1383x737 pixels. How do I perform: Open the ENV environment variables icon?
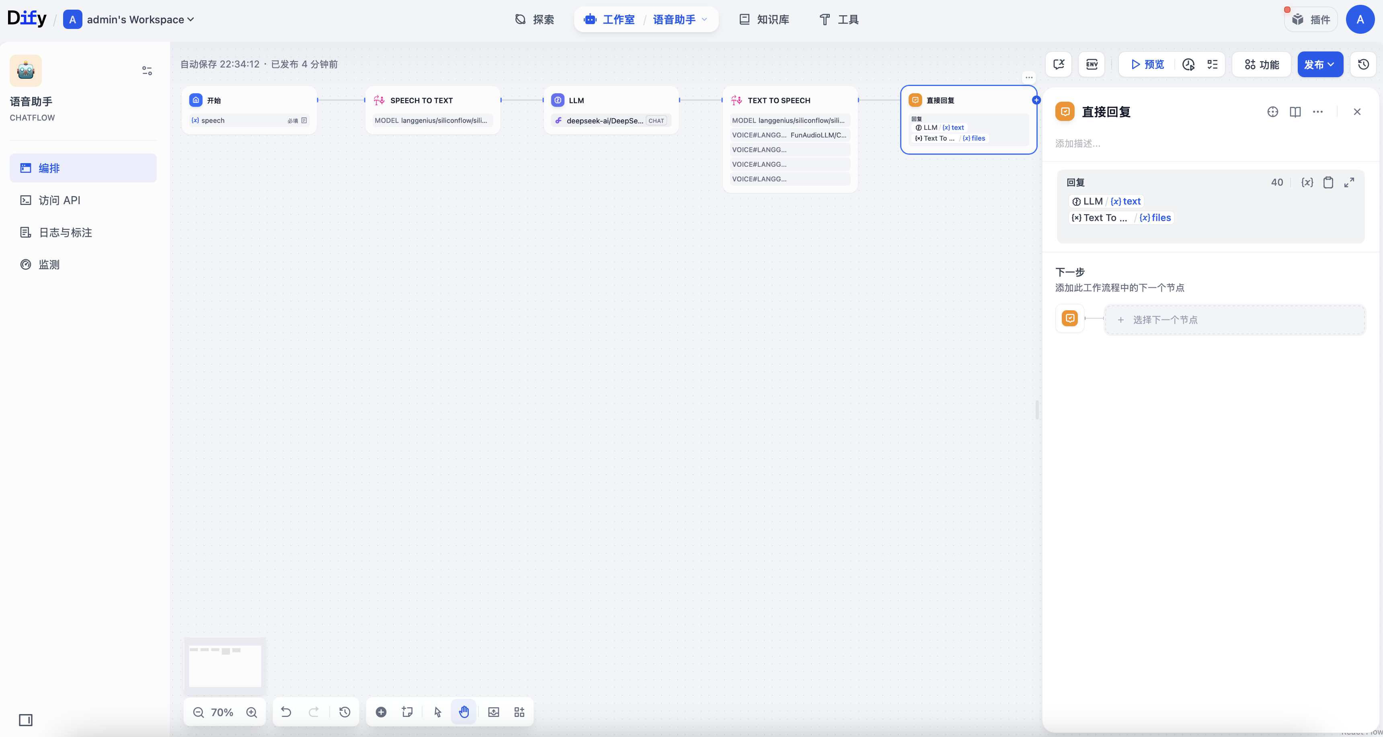click(1092, 64)
